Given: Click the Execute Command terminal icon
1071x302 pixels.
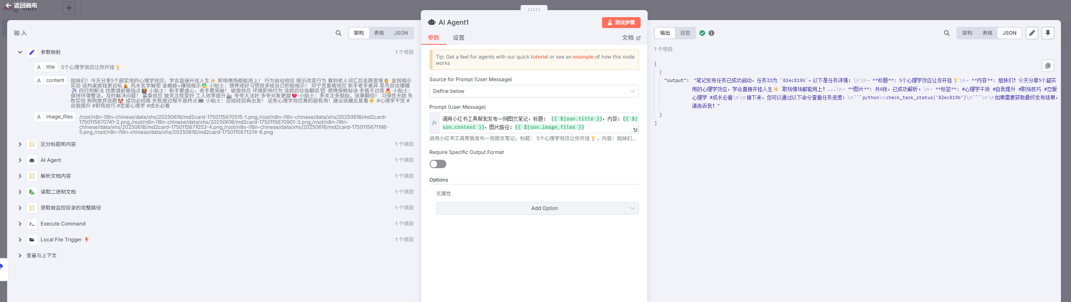Looking at the screenshot, I should (32, 224).
